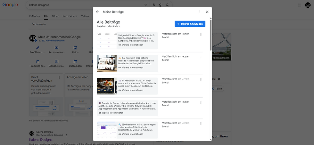Click the Profil bearbeiten pencil icon
Viewport: 314px width, 145px height.
click(38, 48)
